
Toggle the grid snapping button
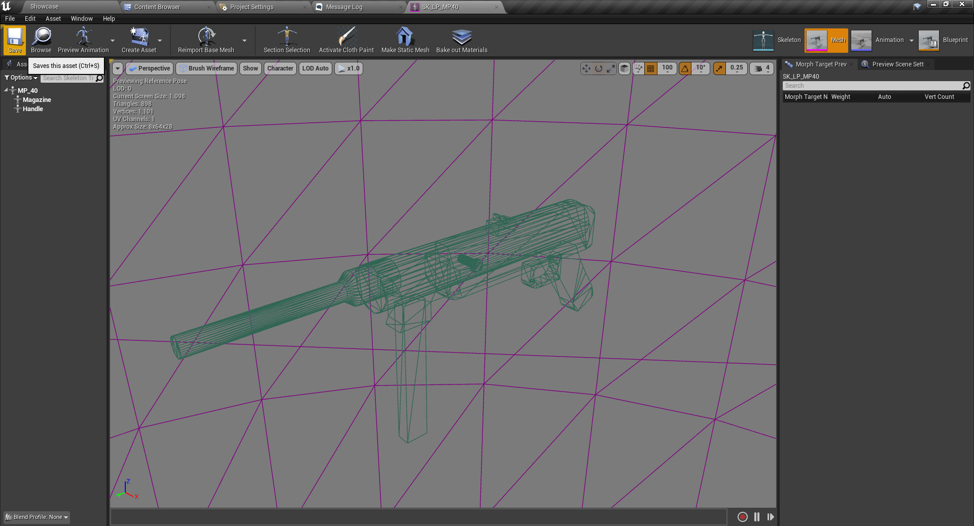click(651, 68)
